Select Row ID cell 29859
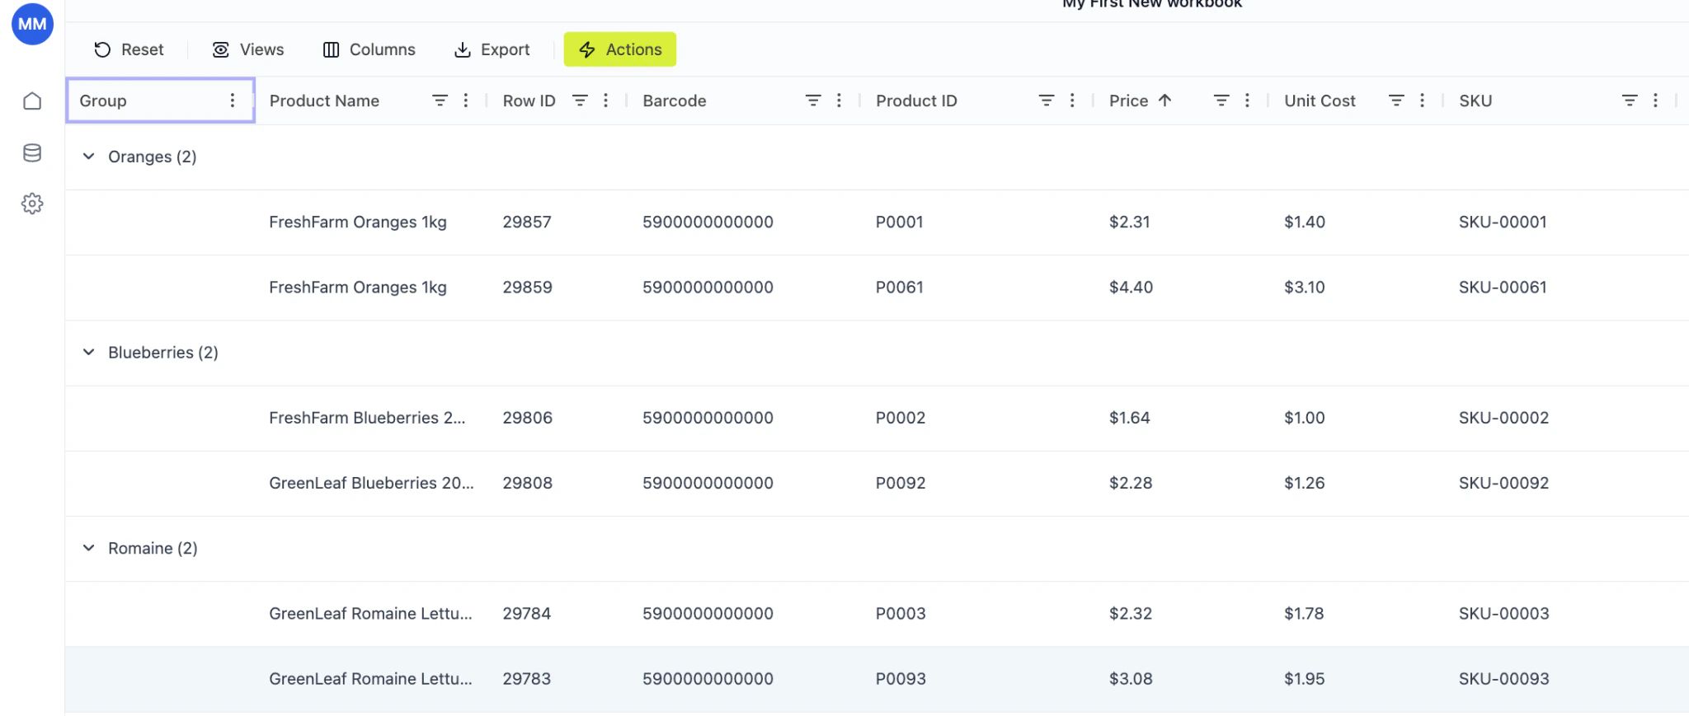Screen dimensions: 1689x716 pyautogui.click(x=528, y=288)
